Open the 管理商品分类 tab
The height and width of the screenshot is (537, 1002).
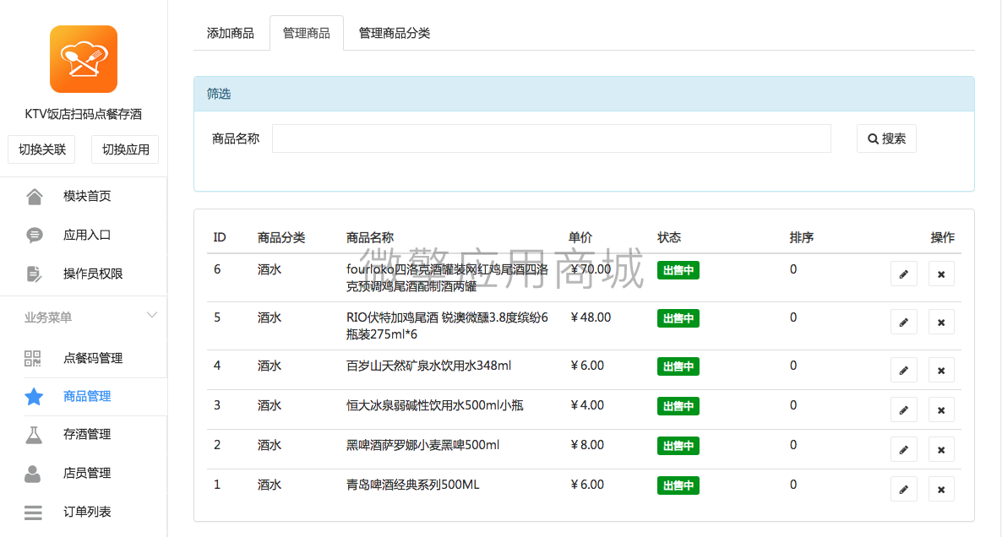395,33
